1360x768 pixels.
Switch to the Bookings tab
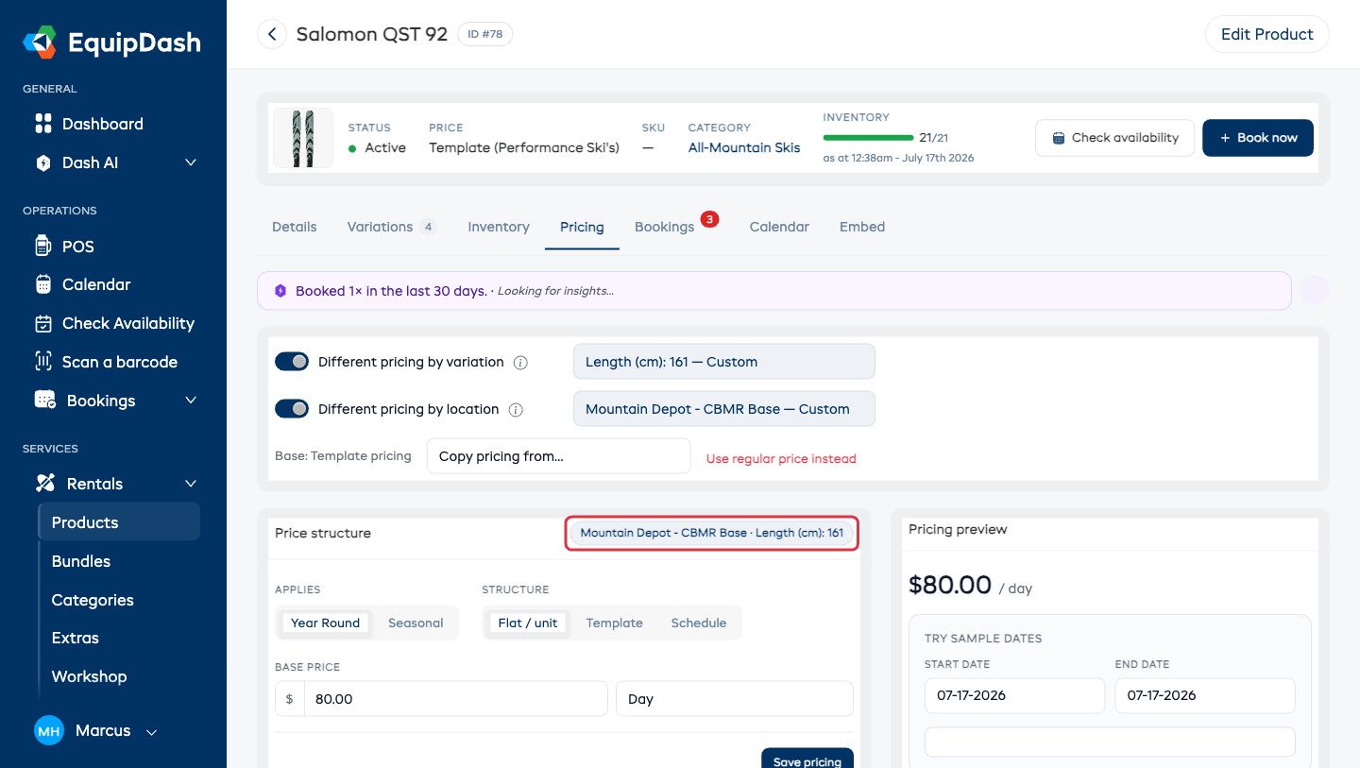[664, 227]
